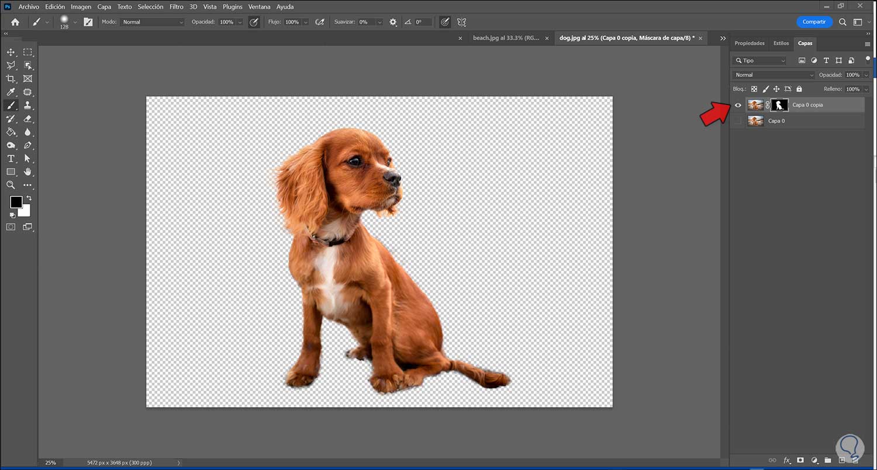
Task: Select the Horizontal Type tool
Action: click(x=11, y=159)
